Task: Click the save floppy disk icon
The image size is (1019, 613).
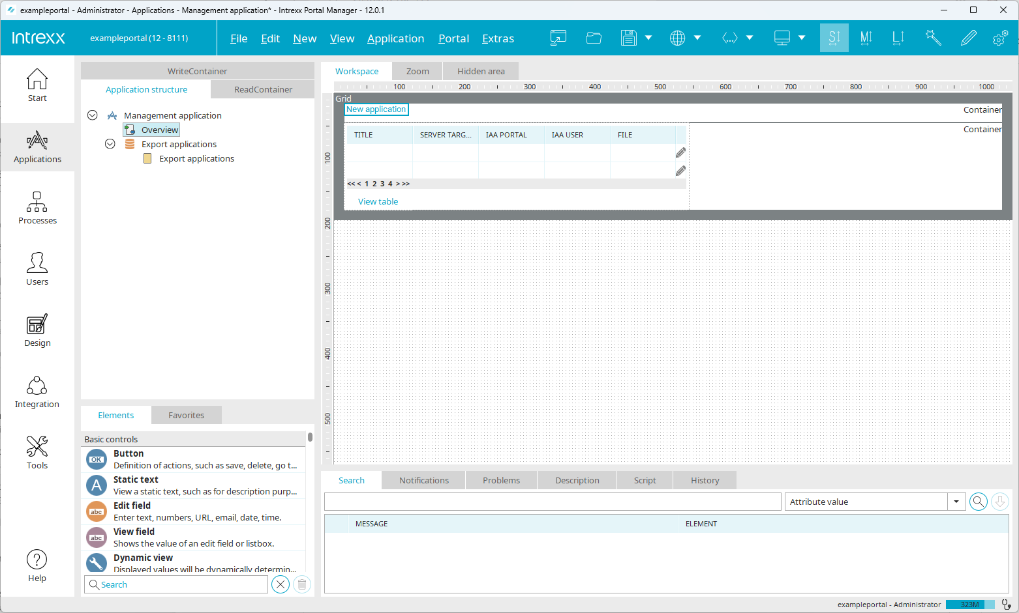Action: pos(628,38)
